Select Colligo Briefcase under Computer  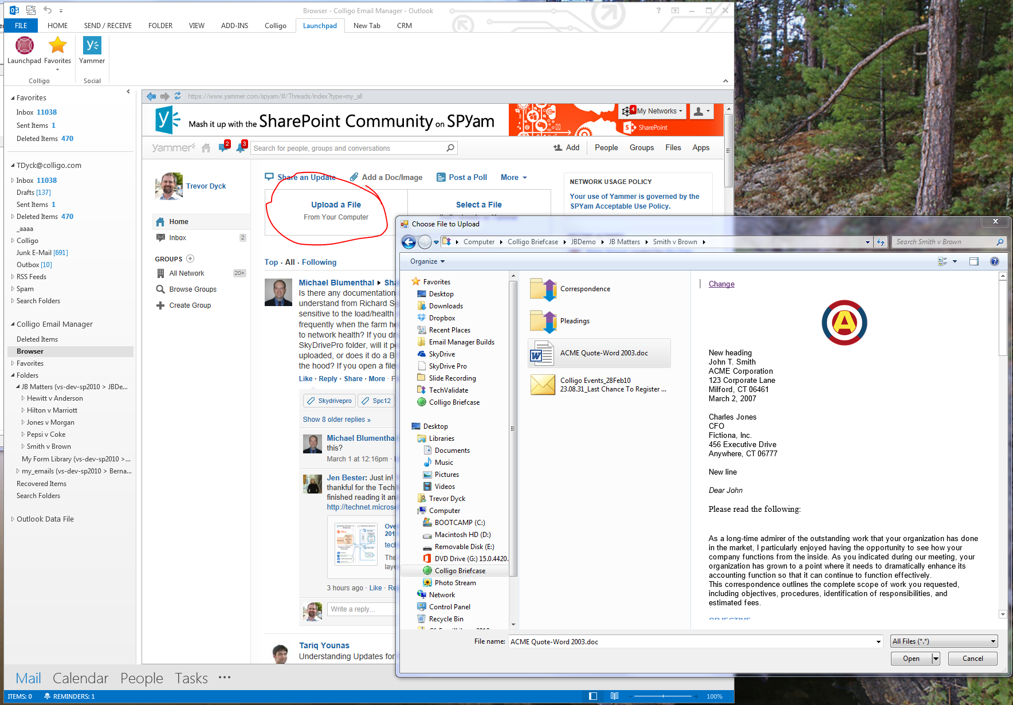click(x=460, y=571)
